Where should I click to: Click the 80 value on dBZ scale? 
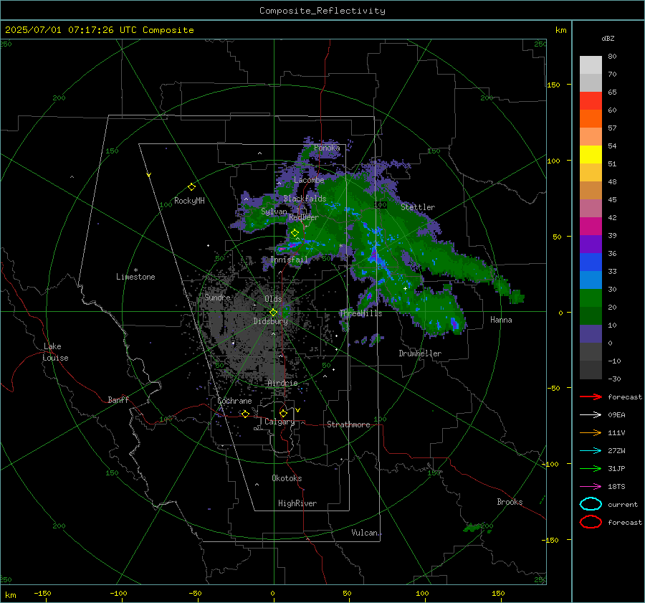click(612, 57)
